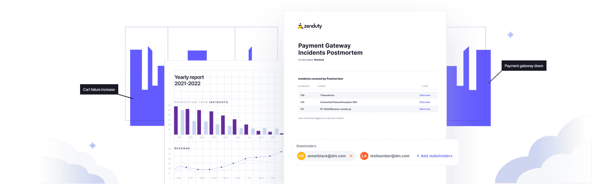Click the red LA avatar
Image resolution: width=611 pixels, height=184 pixels.
(364, 156)
